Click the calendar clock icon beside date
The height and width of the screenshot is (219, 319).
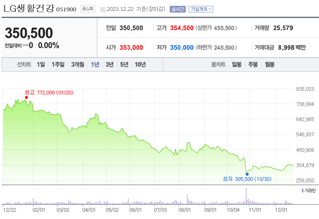103,9
